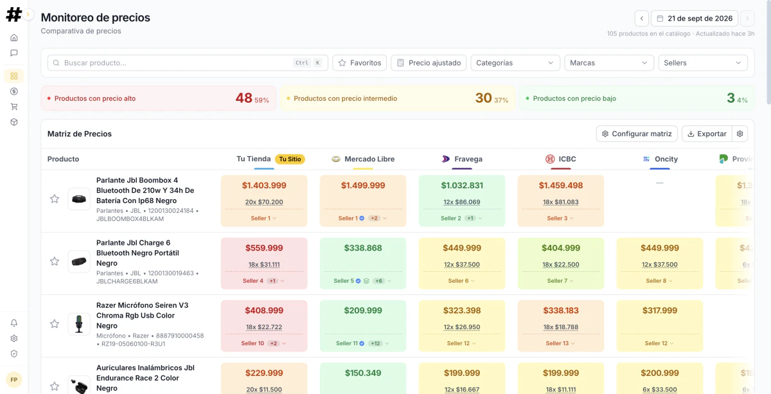The height and width of the screenshot is (394, 771).
Task: Click the $408.999 Tu Tienda price
Action: tap(264, 310)
